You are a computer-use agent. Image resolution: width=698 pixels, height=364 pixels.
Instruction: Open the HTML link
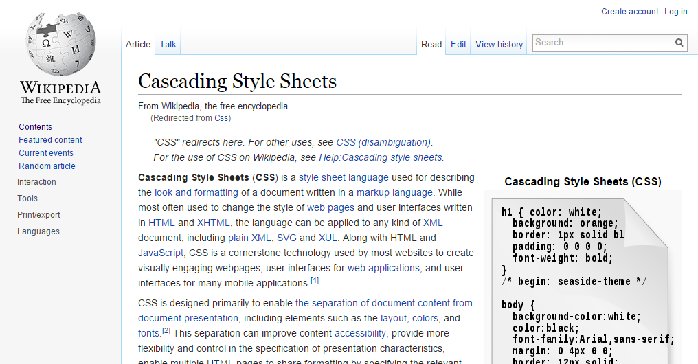point(161,223)
